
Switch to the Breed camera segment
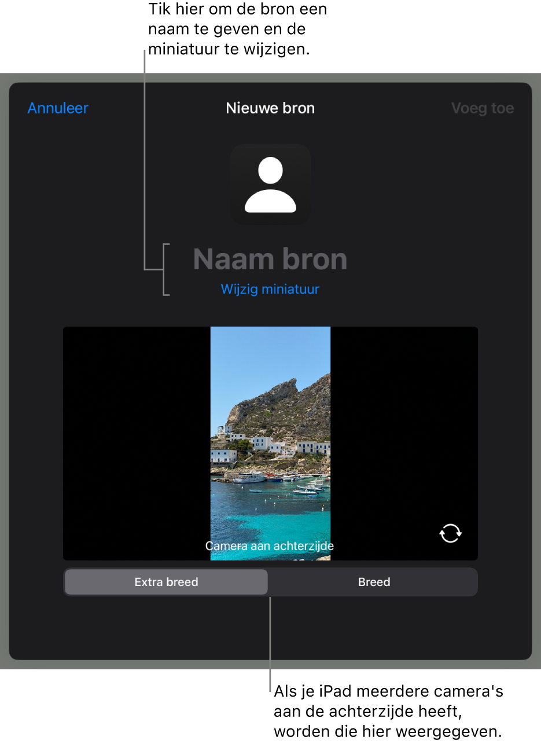pyautogui.click(x=374, y=582)
